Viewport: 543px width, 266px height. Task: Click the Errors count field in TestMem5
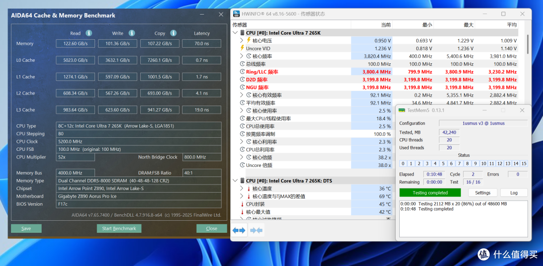point(518,174)
